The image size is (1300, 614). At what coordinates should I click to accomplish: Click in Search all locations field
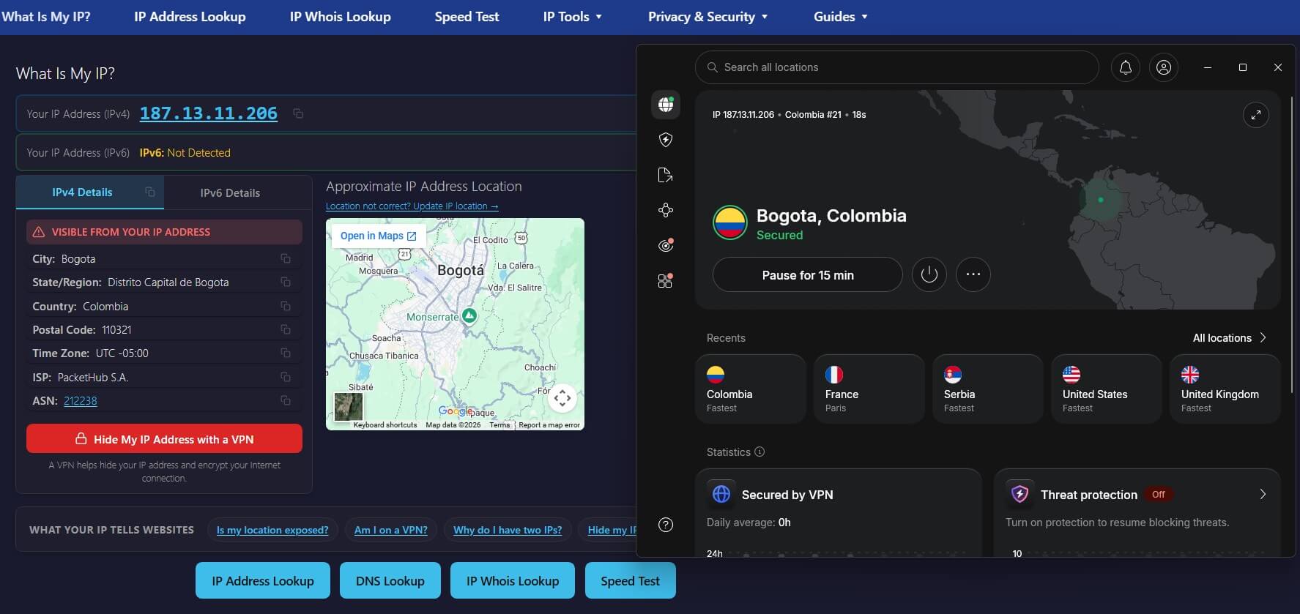click(x=896, y=67)
